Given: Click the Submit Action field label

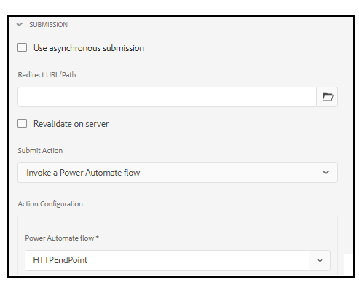Looking at the screenshot, I should 40,150.
